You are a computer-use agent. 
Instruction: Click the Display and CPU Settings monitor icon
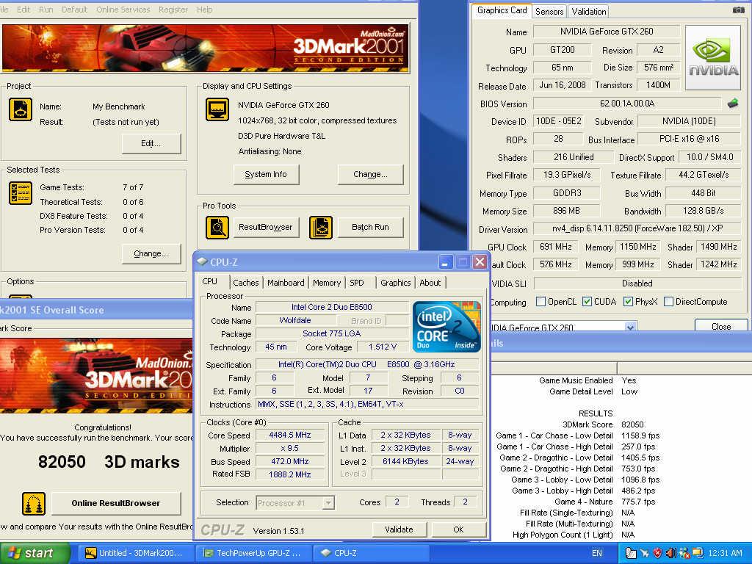[217, 110]
